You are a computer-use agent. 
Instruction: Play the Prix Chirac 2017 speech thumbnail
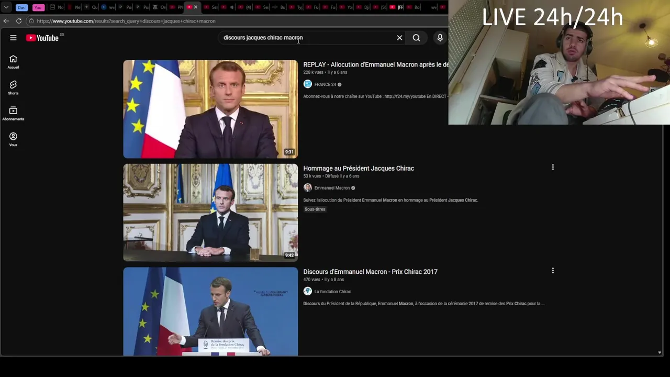pos(210,312)
